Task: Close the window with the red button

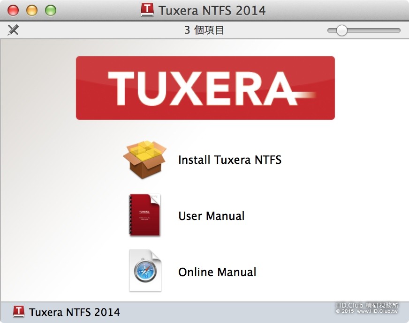Action: pos(13,10)
